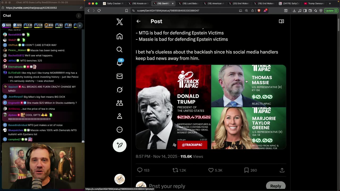The image size is (340, 191).
Task: Click username Rasta6969 in chat
Action: point(15,35)
